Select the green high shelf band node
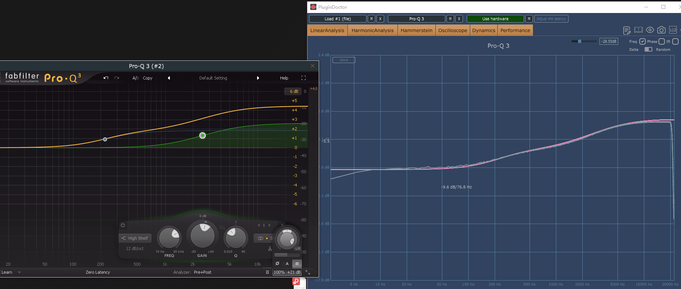The height and width of the screenshot is (289, 681). (x=203, y=135)
